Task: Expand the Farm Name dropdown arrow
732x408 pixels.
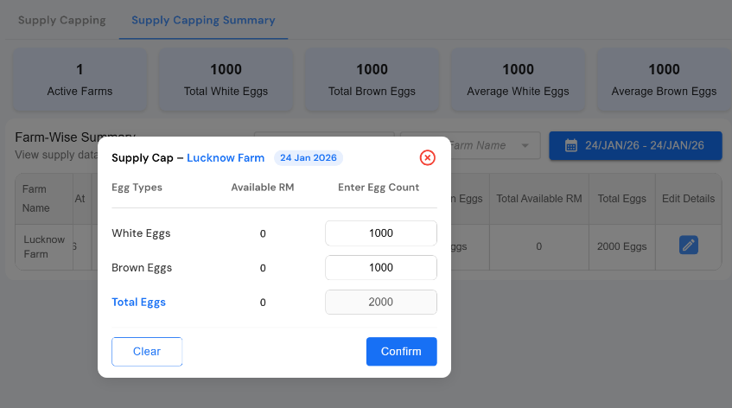Action: click(x=525, y=146)
